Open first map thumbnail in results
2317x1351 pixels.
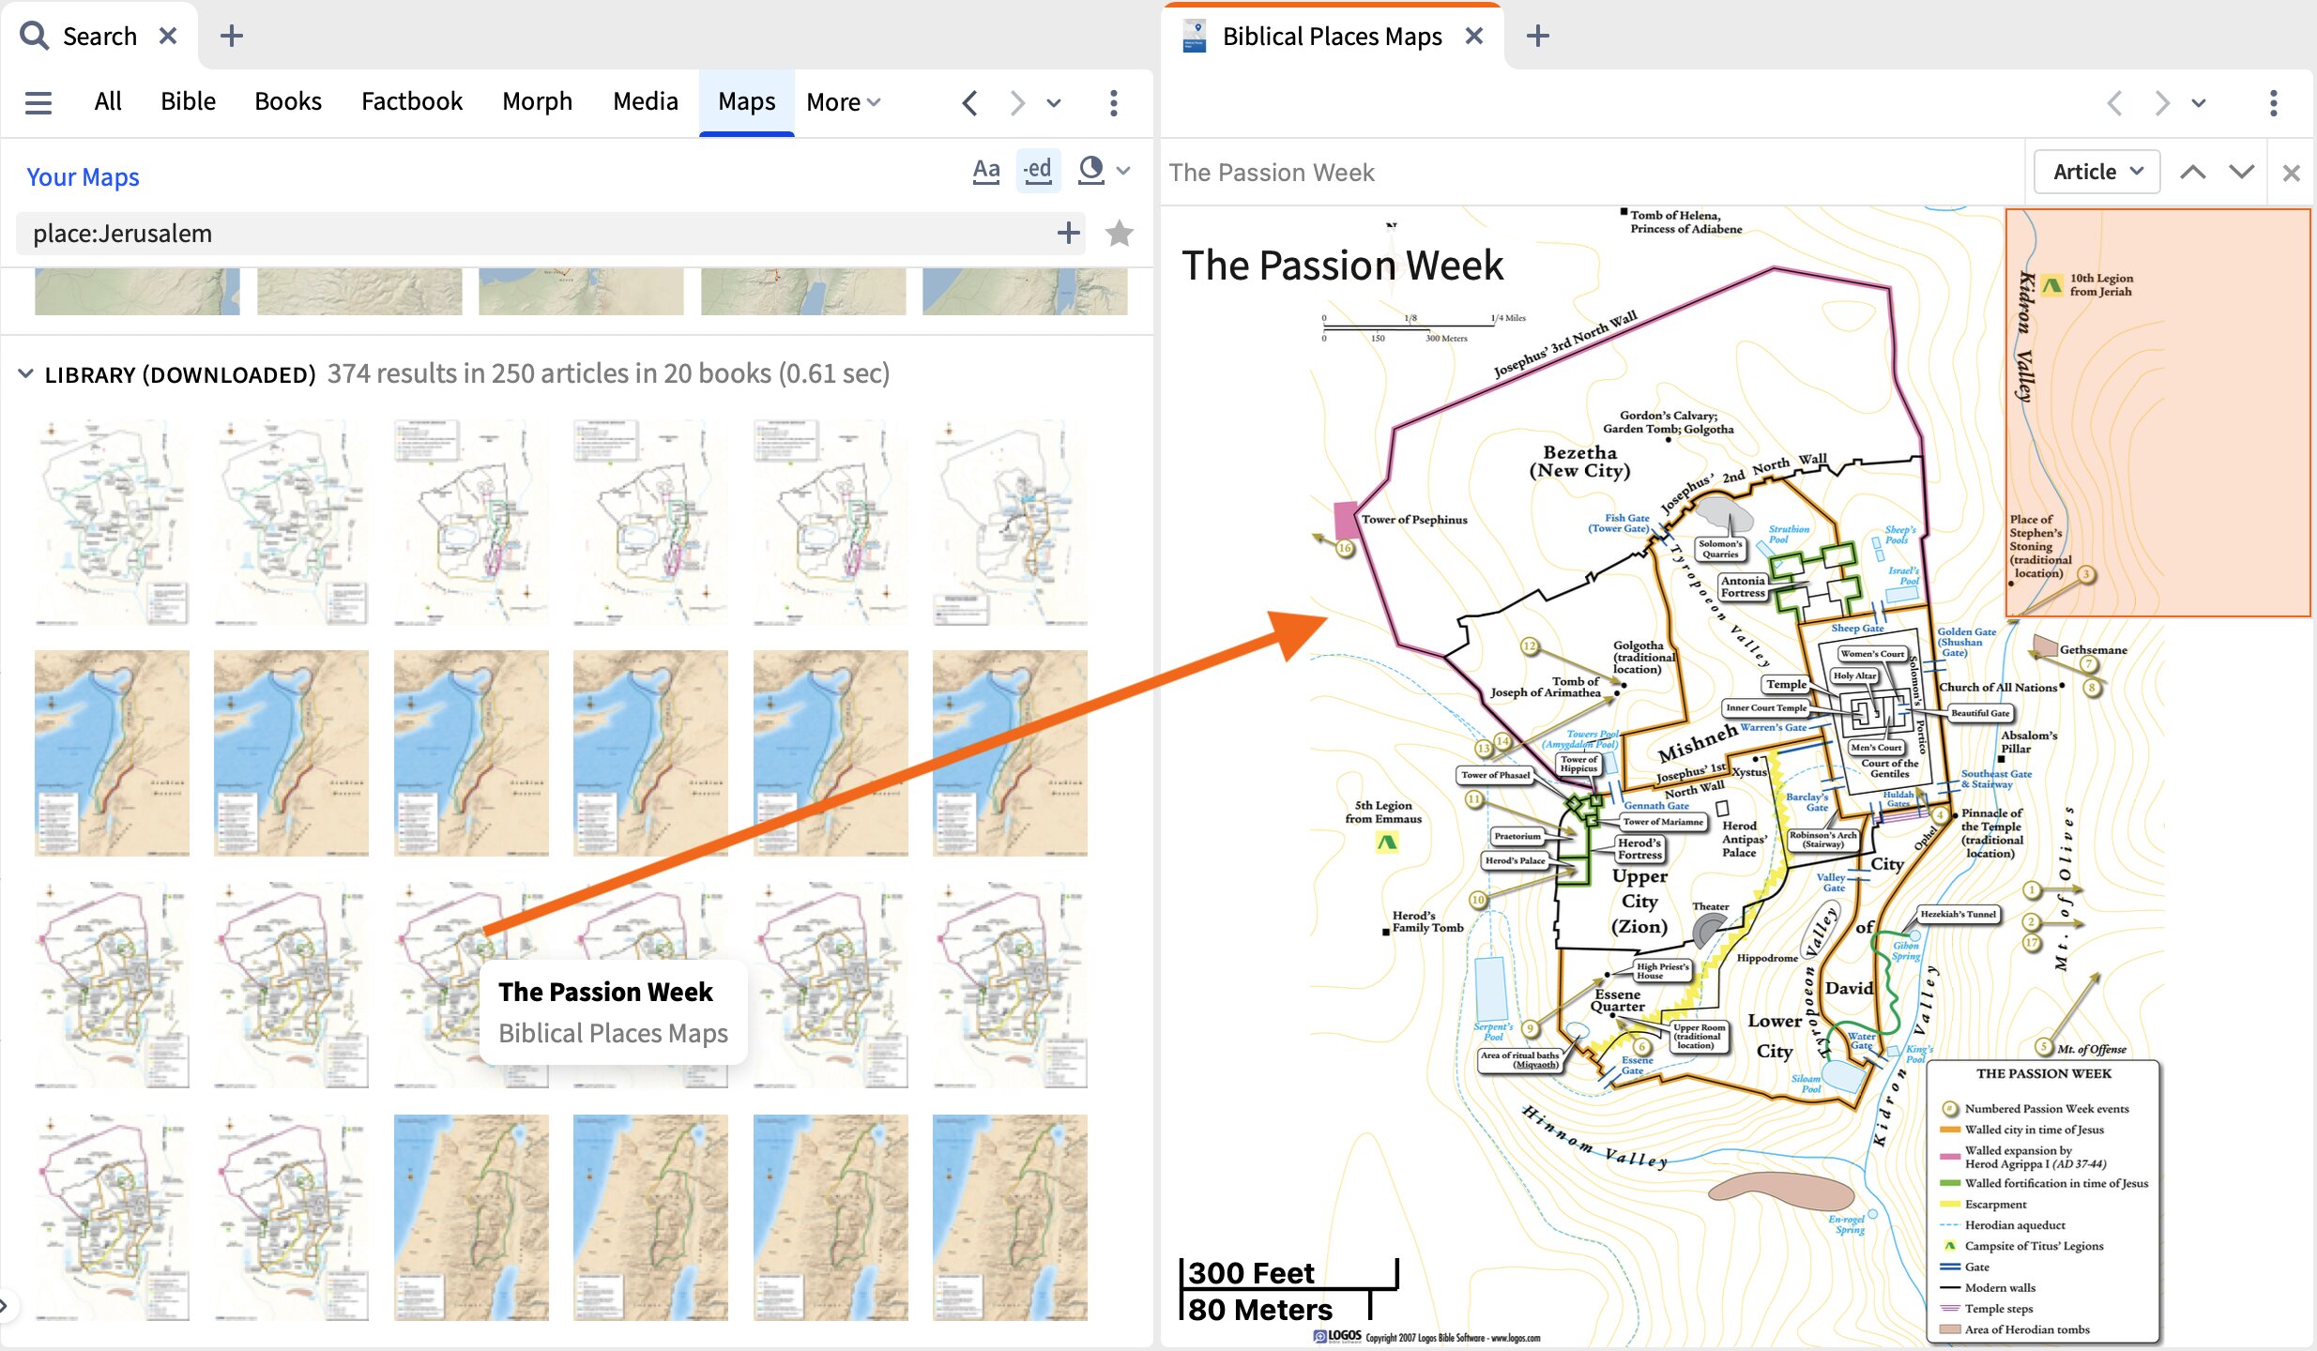[112, 523]
